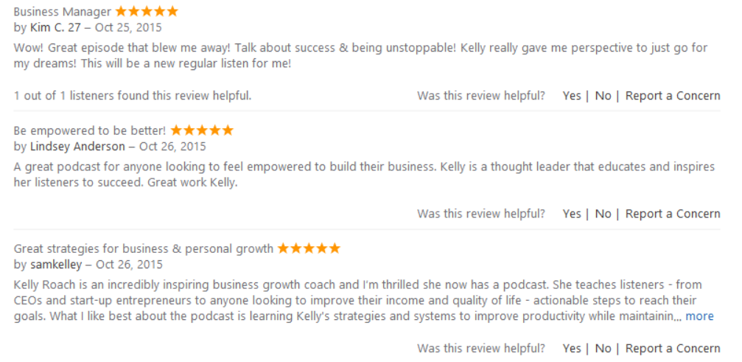This screenshot has width=742, height=362.
Task: Report a Concern on Kim C. 27's review
Action: 673,96
